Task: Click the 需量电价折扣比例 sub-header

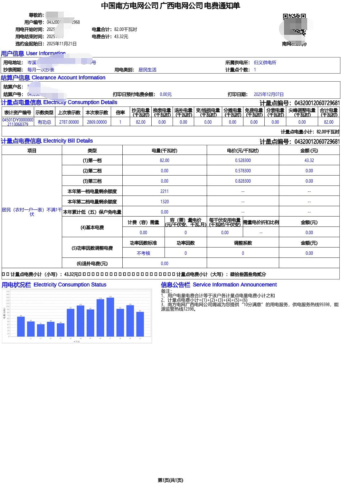Action: (261, 222)
